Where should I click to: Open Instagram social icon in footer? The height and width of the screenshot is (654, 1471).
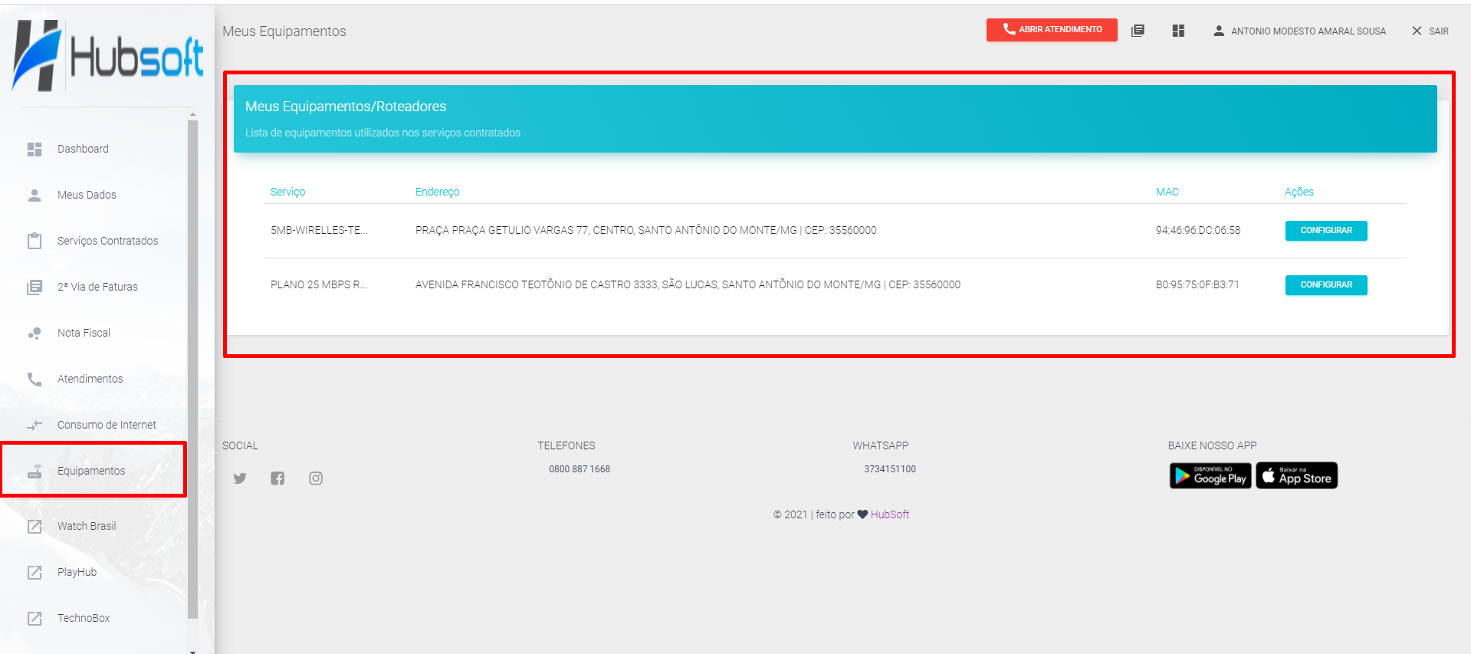(x=316, y=478)
